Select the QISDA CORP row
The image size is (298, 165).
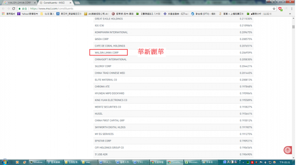[173, 39]
